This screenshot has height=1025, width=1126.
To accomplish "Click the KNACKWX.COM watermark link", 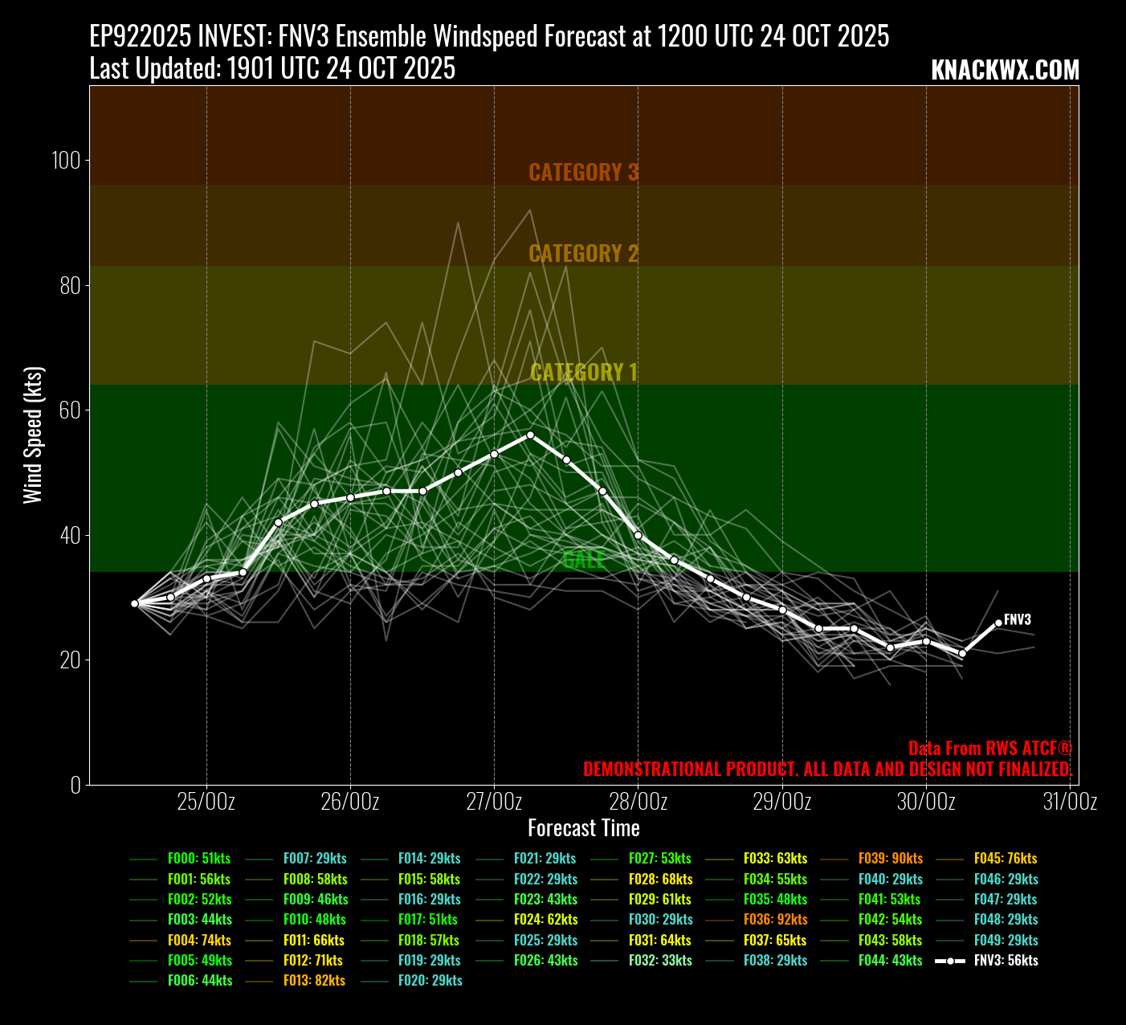I will click(x=1005, y=71).
